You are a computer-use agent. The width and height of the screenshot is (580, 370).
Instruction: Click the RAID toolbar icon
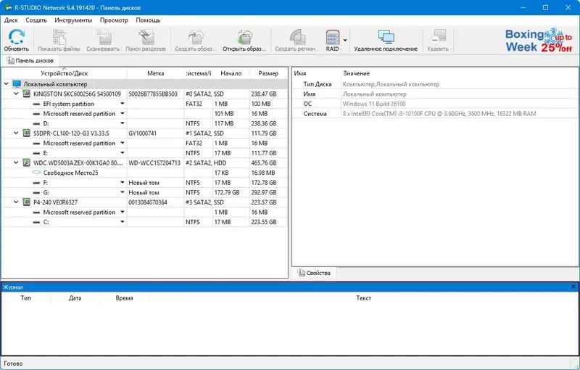point(333,38)
